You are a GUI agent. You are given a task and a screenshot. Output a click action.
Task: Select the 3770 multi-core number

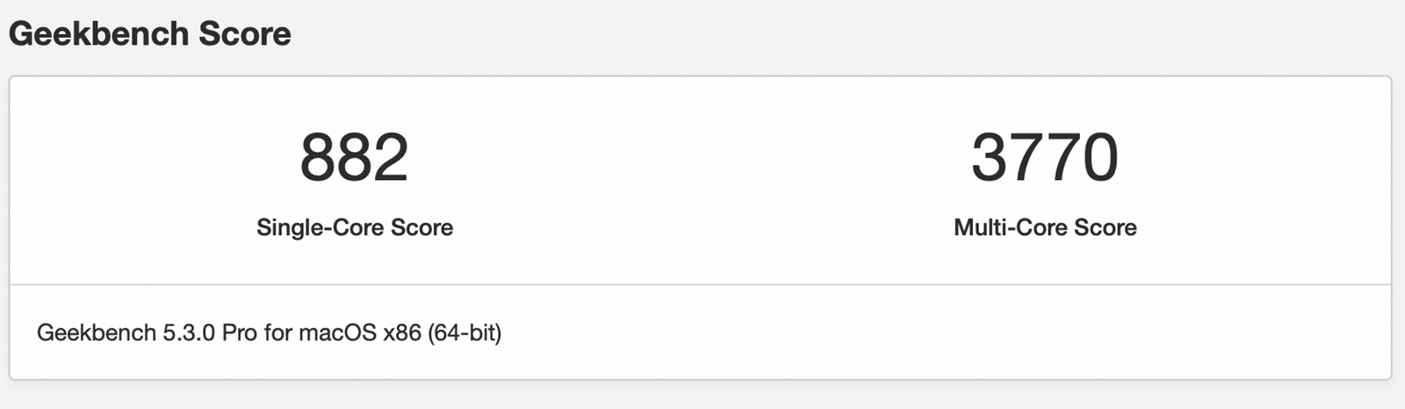[x=1045, y=158]
